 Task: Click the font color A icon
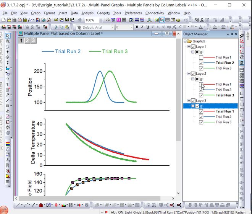tap(200, 27)
